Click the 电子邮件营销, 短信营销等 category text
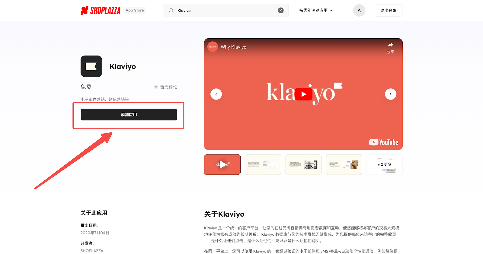Image resolution: width=483 pixels, height=254 pixels. click(105, 99)
